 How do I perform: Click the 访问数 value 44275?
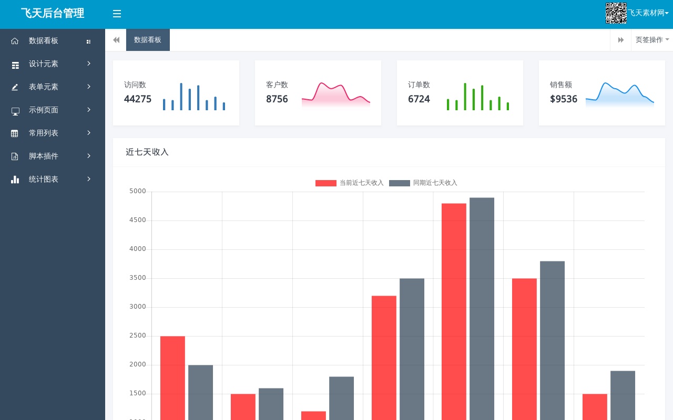pos(138,99)
